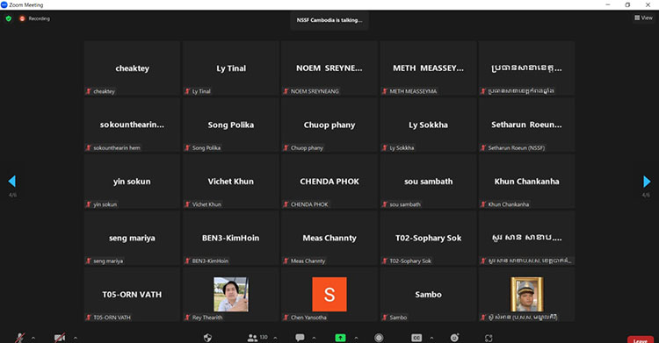Screen dimensions: 659x343
Task: Expand chat options caret
Action: coord(314,338)
